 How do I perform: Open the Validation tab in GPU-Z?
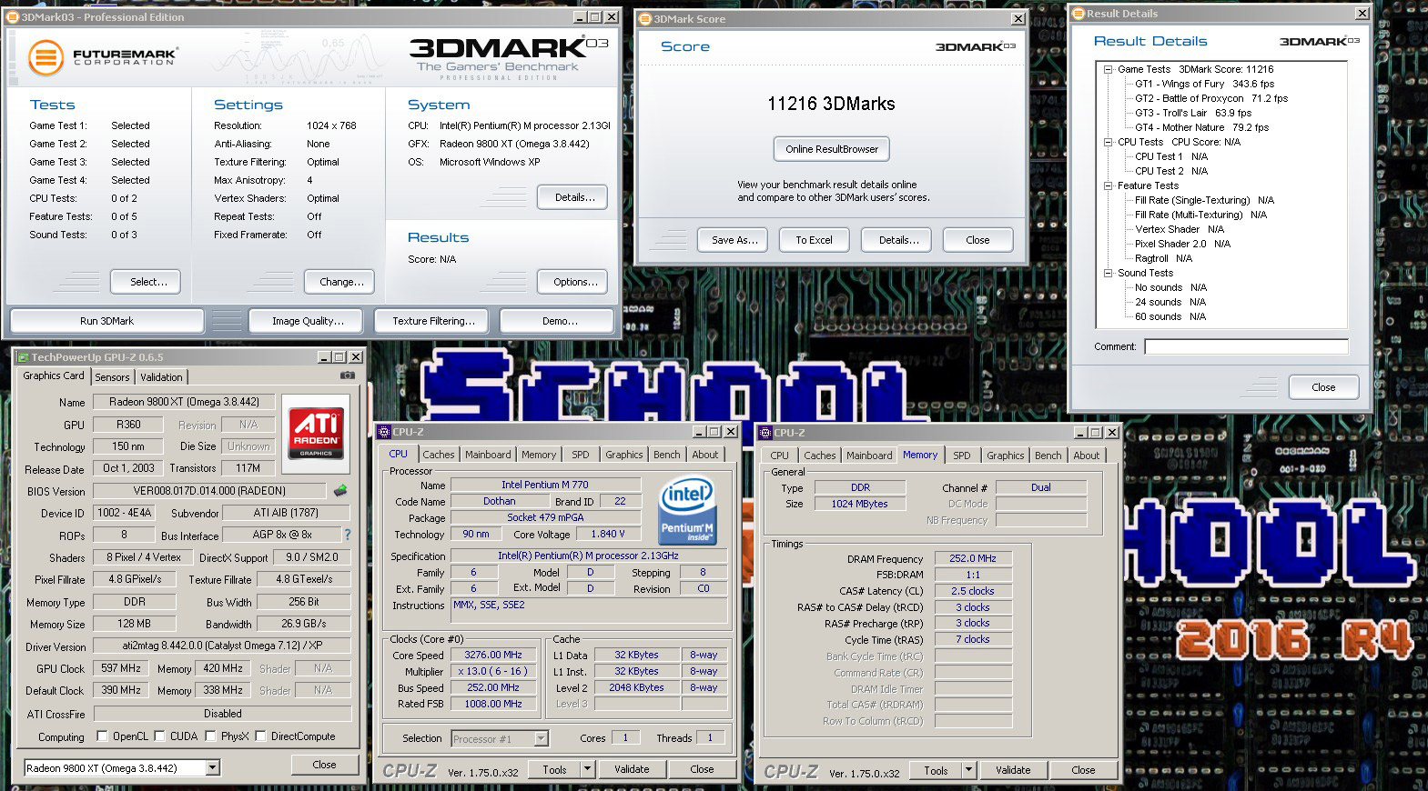point(161,377)
